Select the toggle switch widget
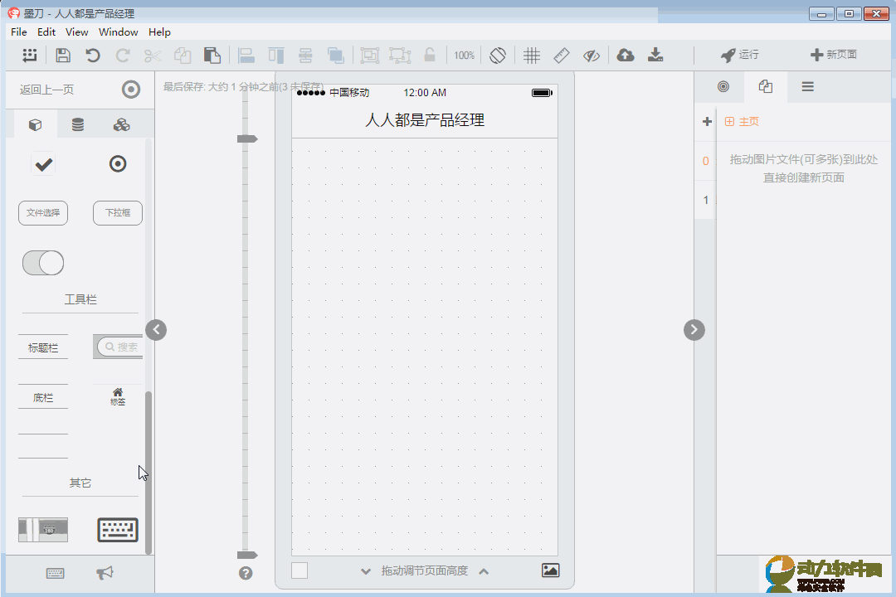Image resolution: width=896 pixels, height=597 pixels. tap(43, 263)
